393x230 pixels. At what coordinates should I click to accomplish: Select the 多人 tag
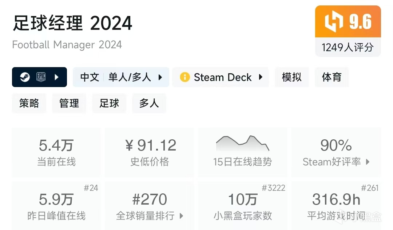click(149, 103)
